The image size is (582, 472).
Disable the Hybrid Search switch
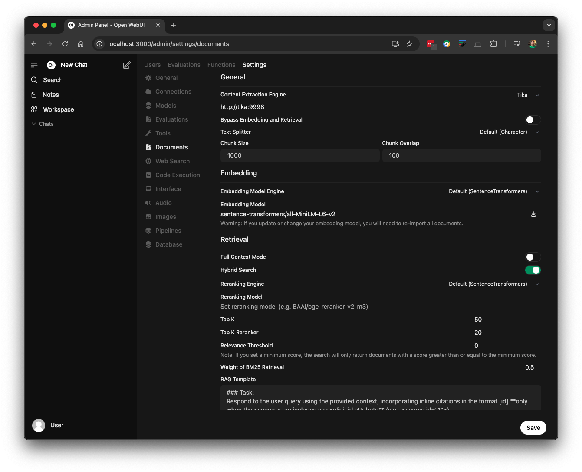[x=533, y=270]
